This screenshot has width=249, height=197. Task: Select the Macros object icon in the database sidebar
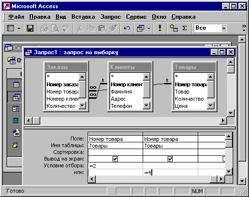[15, 145]
